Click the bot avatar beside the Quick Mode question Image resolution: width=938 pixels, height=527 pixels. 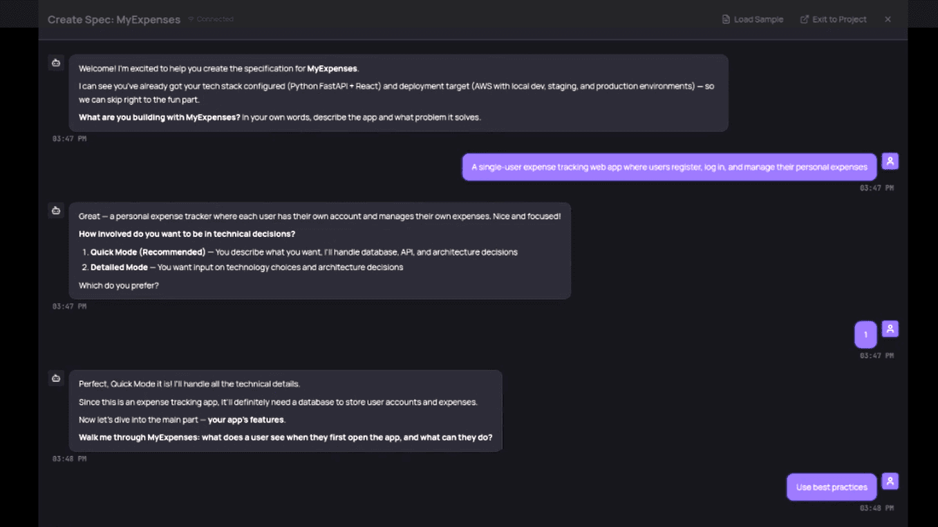click(56, 211)
